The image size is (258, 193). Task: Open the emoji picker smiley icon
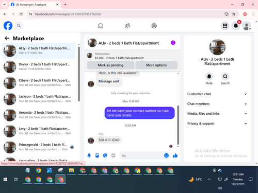click(x=166, y=155)
